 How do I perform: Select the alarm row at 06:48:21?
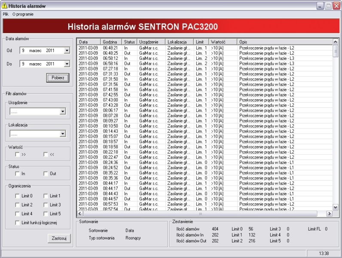pyautogui.click(x=205, y=48)
